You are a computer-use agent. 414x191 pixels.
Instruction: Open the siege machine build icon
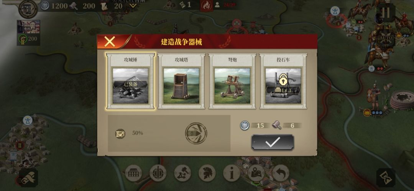tap(182, 173)
